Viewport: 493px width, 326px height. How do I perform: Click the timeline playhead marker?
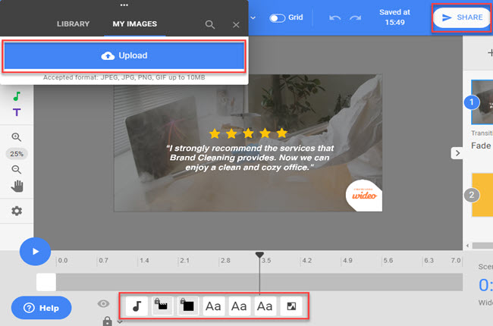coord(259,255)
